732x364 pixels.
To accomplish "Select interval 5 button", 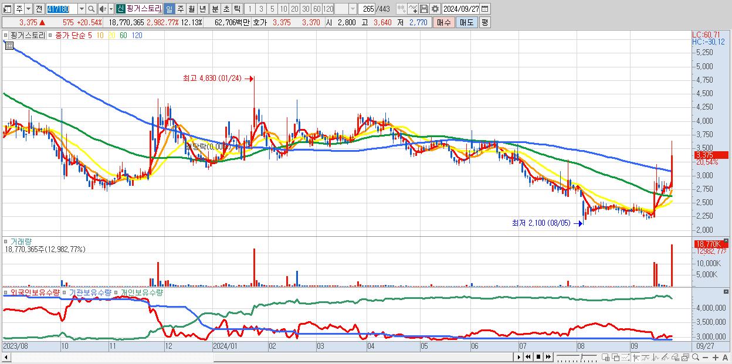I will coord(272,9).
